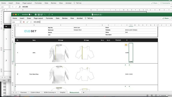The width and height of the screenshot is (172, 97).
Task: Select column L header in front window
Action: pyautogui.click(x=131, y=25)
